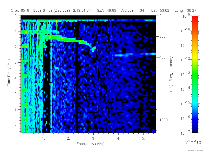Click the Time Delay (ms) axis title
Screen dimensions: 208x156
click(9, 73)
